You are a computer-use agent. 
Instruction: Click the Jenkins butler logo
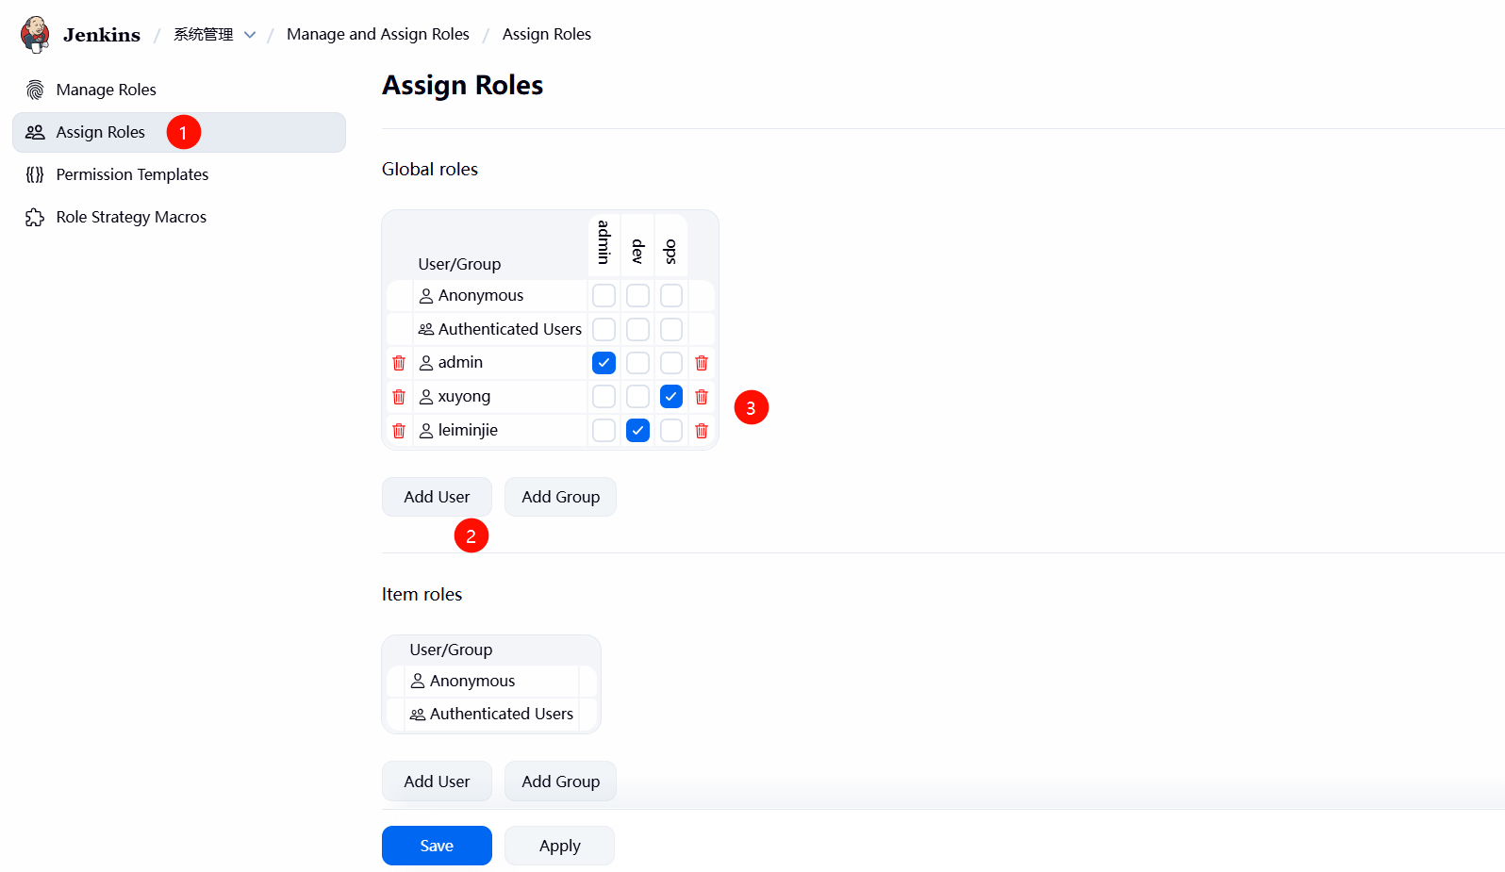click(x=35, y=34)
